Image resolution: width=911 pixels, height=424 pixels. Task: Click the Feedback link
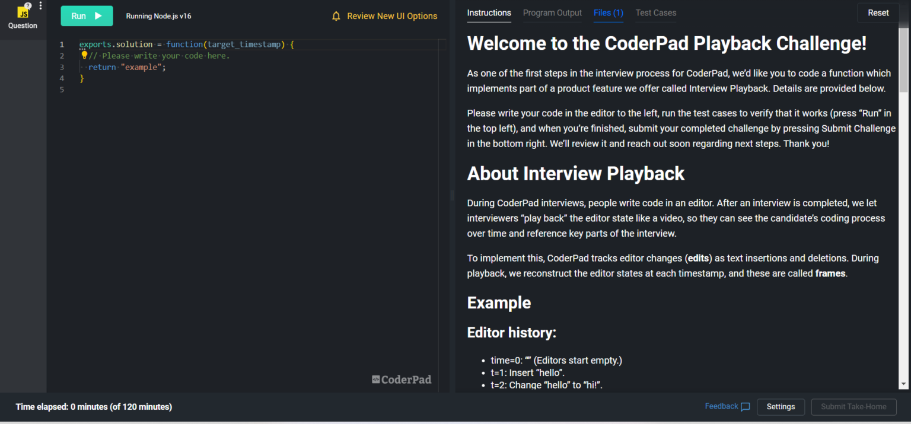coord(721,406)
